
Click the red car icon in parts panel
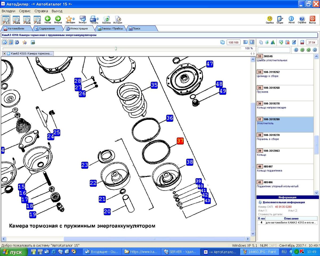[302, 42]
